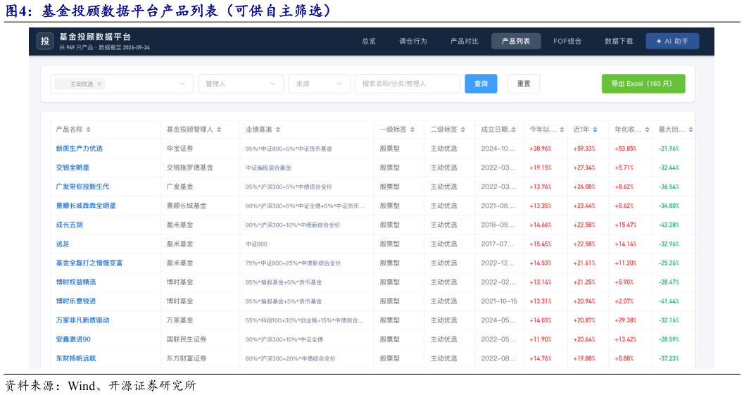Sort by 产品名称 column arrows
The image size is (744, 395).
tap(88, 130)
